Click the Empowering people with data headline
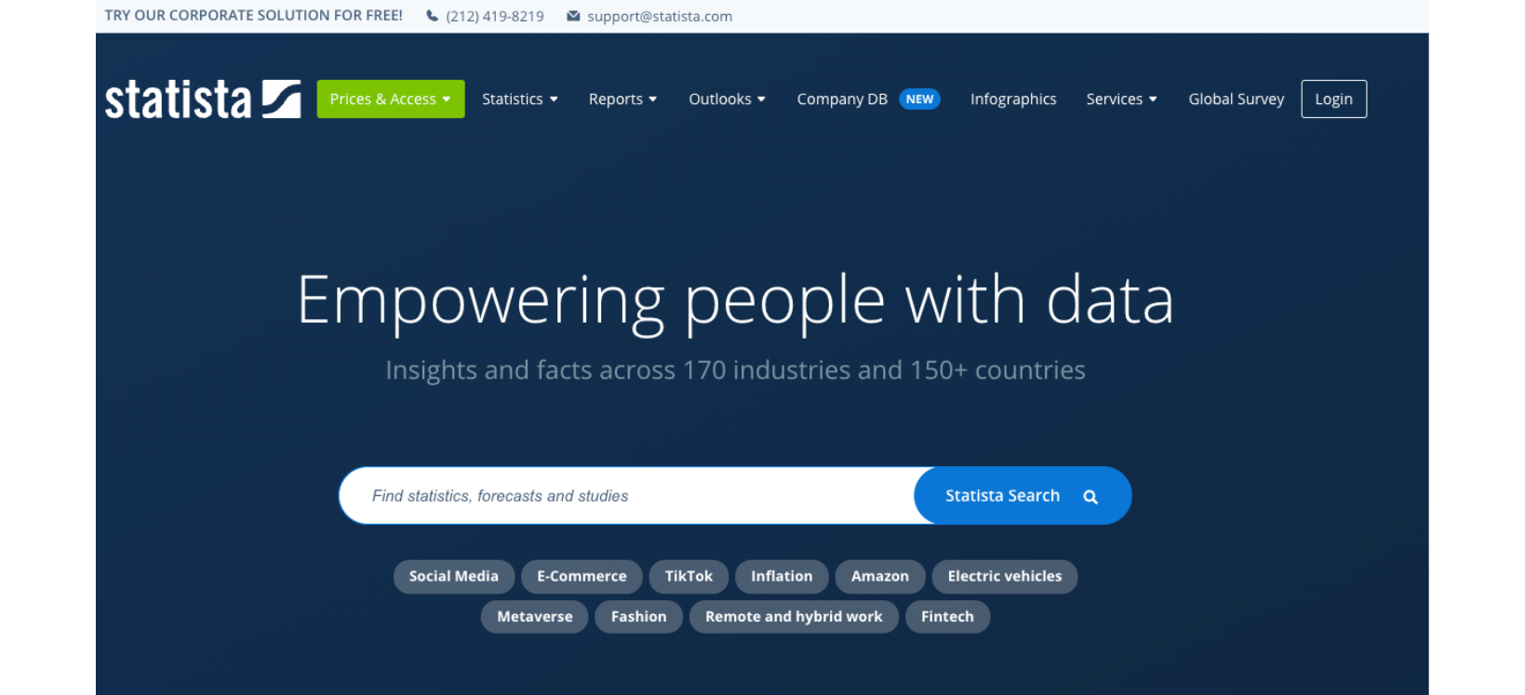Screen dimensions: 1525x695 (x=735, y=301)
